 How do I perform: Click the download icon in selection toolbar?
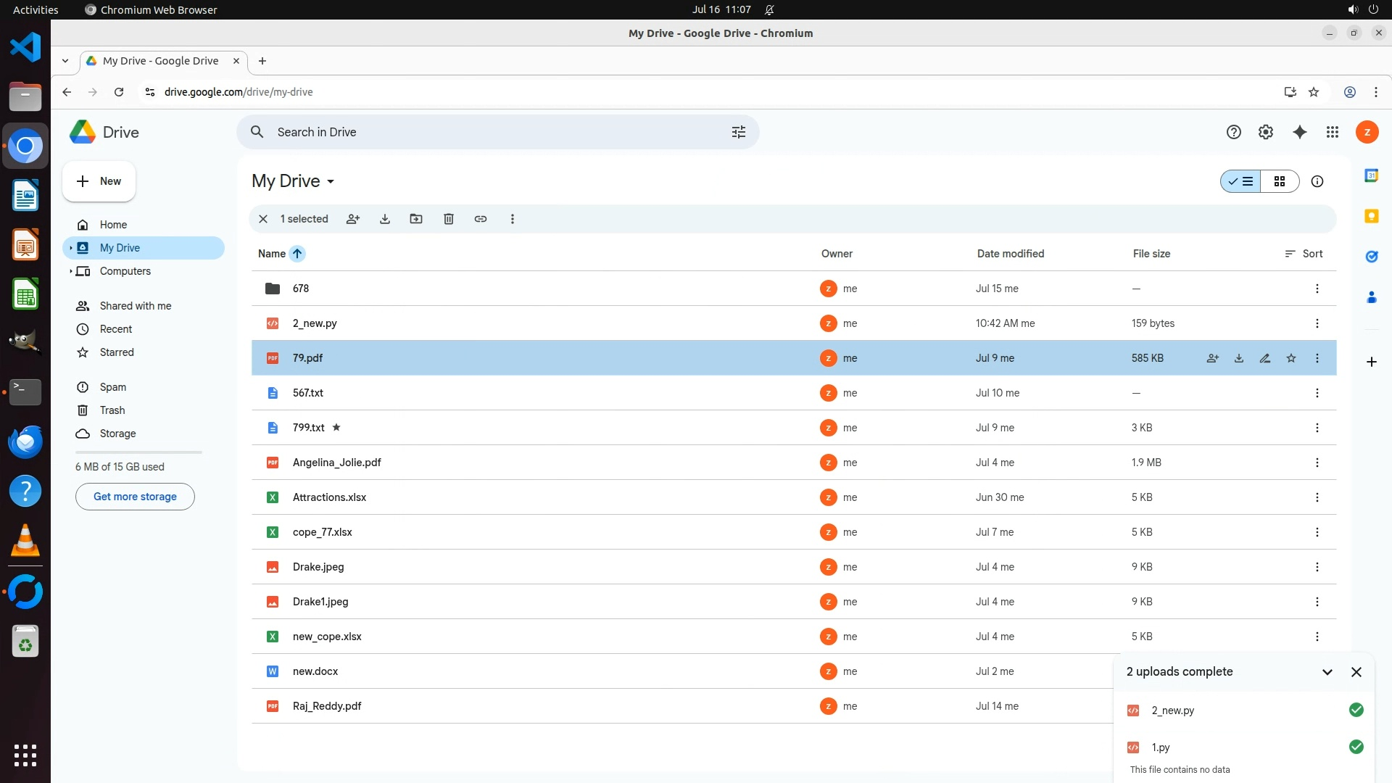point(385,219)
